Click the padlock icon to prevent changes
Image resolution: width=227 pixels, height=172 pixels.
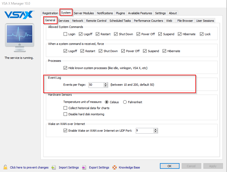point(5,167)
